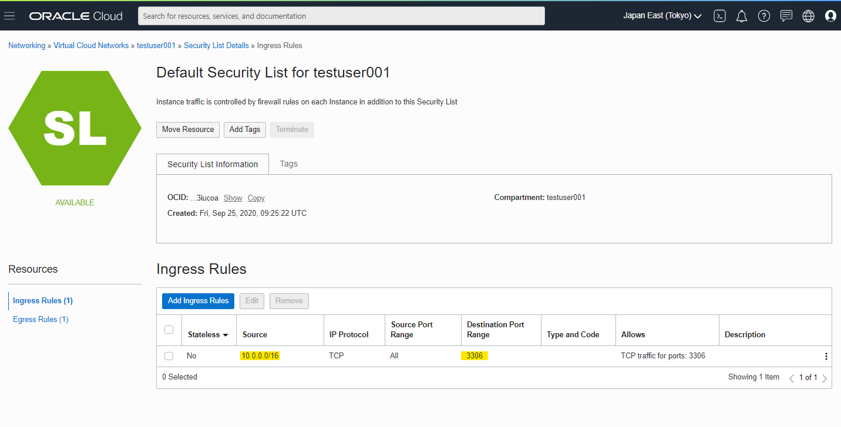
Task: Open the help question mark menu
Action: coord(763,16)
